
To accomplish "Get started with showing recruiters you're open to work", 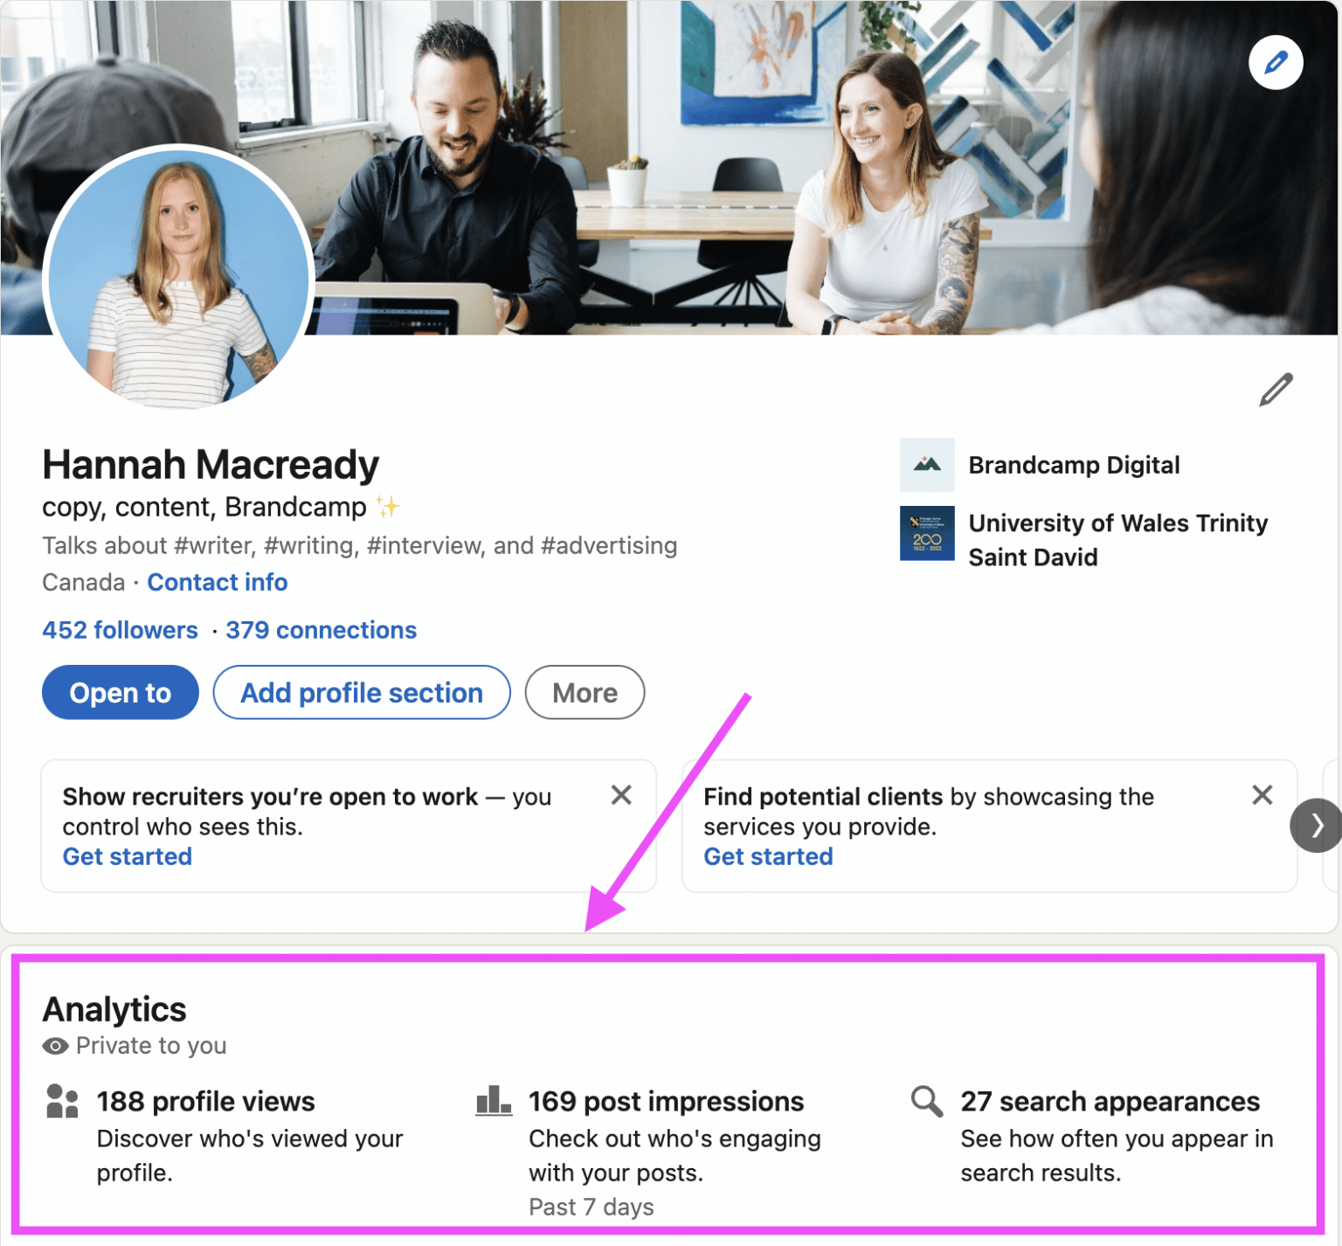I will (127, 856).
